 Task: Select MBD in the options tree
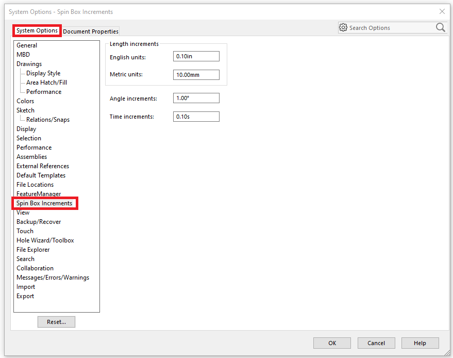pyautogui.click(x=23, y=55)
